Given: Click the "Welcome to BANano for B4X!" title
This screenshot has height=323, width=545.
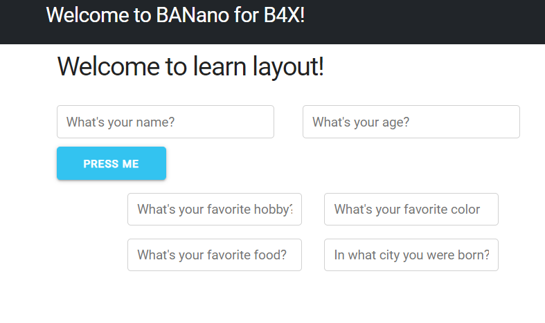Looking at the screenshot, I should tap(175, 15).
